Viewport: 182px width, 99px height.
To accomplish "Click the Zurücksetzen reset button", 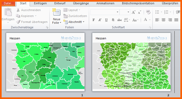I will tap(75, 16).
